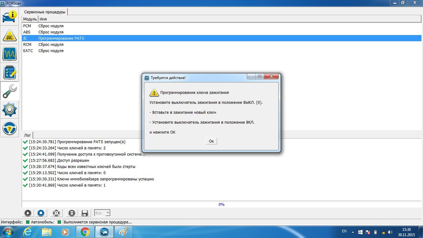Switch to the 'Сервисные процедуры' tab
Image resolution: width=423 pixels, height=238 pixels.
tap(45, 12)
